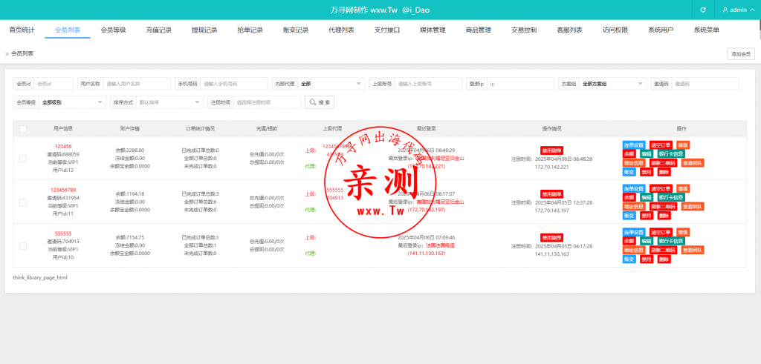Click the 会员列表 breadcrumb text

pyautogui.click(x=22, y=53)
